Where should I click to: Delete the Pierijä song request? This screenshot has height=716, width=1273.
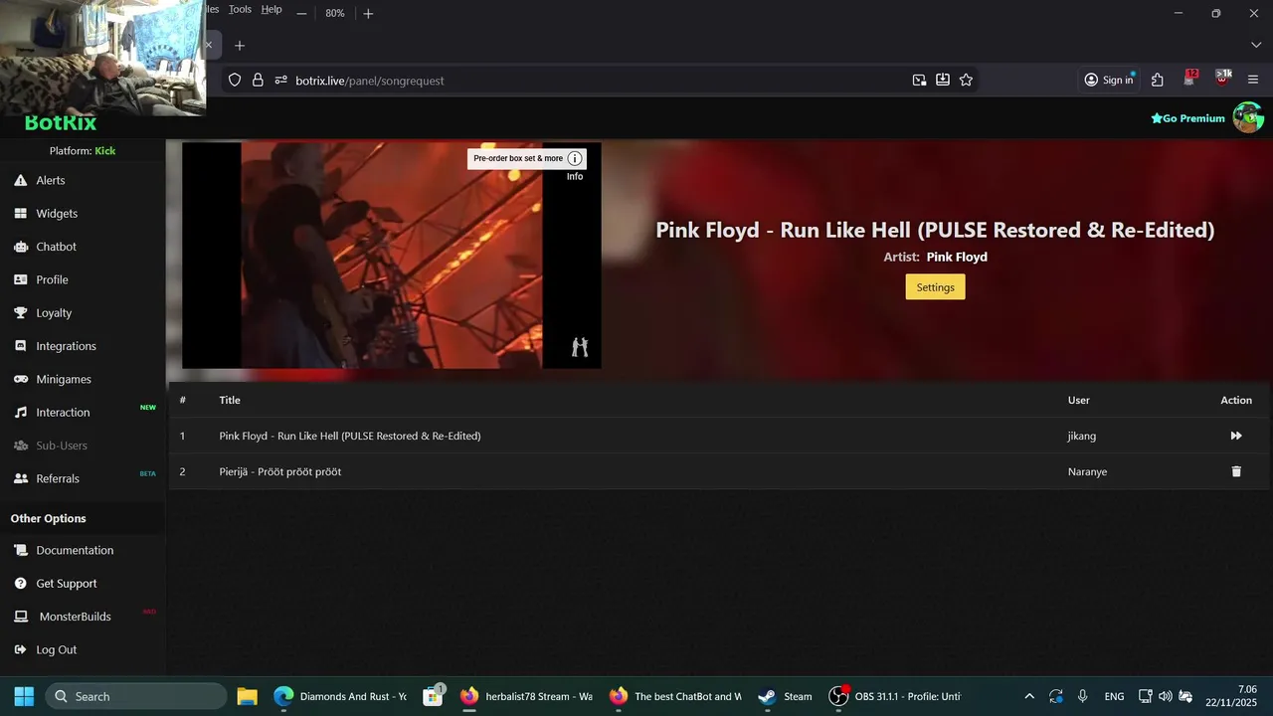pos(1236,471)
